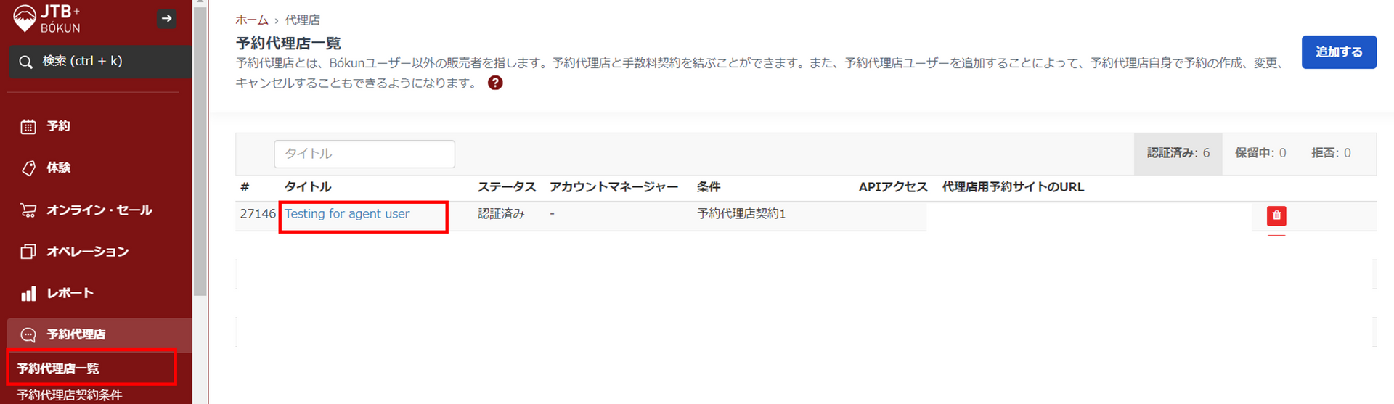Select the 保留中: 0 status filter
1394x404 pixels.
coord(1260,153)
